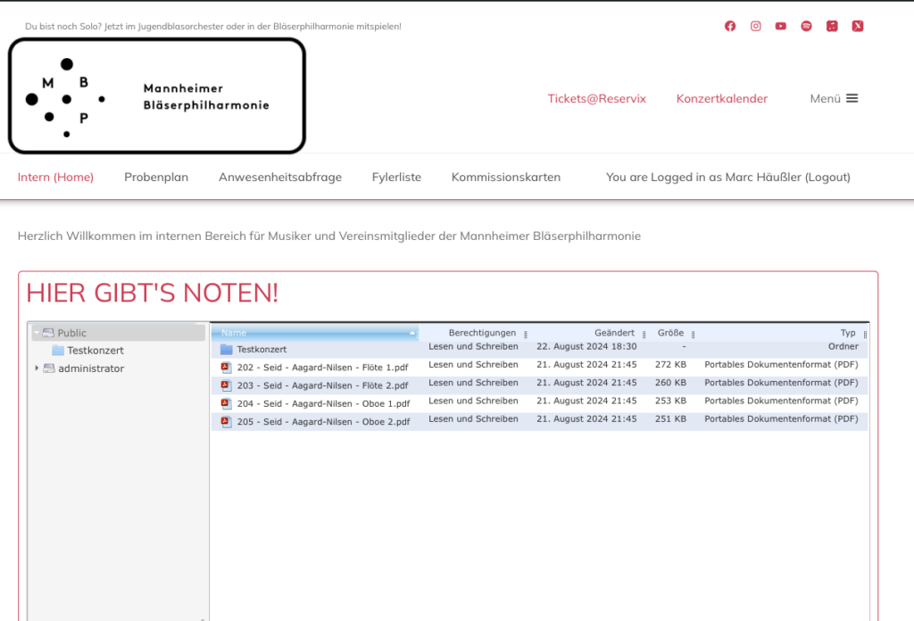Open the Konzertkalender link
The image size is (914, 621).
pos(721,98)
